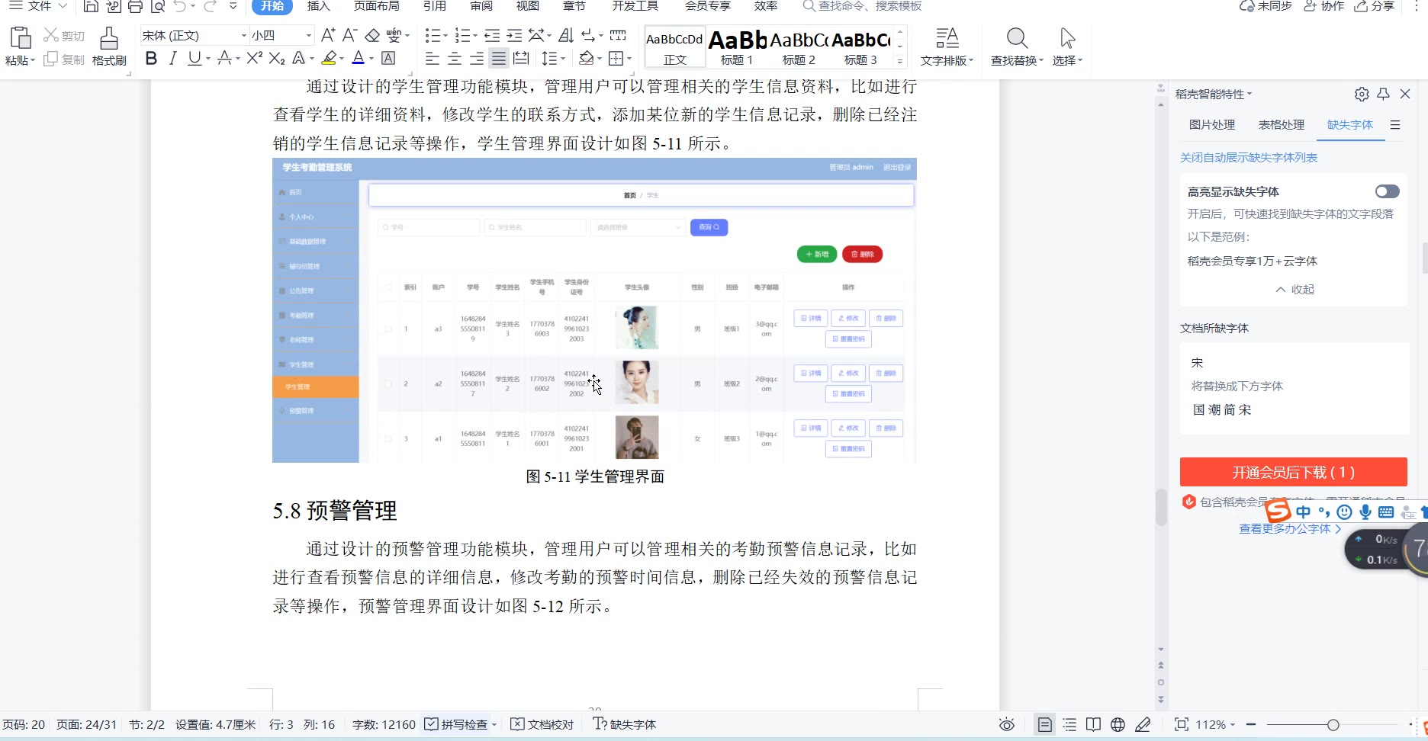Image resolution: width=1428 pixels, height=741 pixels.
Task: Click the superscript X² icon
Action: pyautogui.click(x=254, y=59)
